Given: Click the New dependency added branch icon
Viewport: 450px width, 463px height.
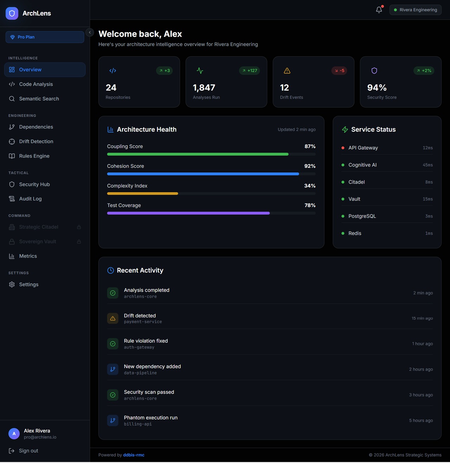Looking at the screenshot, I should (x=113, y=369).
